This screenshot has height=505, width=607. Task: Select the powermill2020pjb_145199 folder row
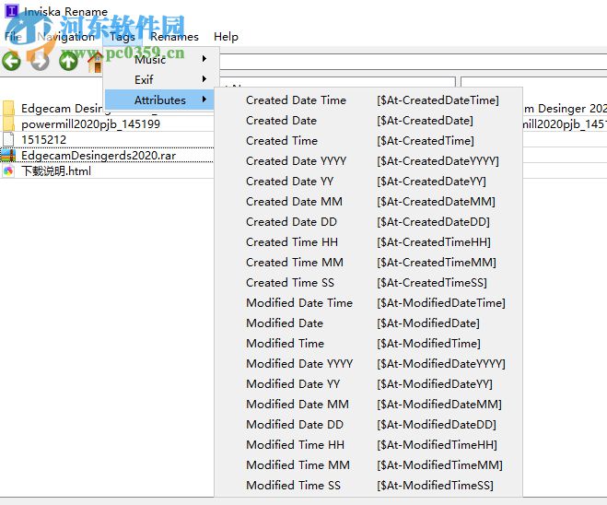107,123
